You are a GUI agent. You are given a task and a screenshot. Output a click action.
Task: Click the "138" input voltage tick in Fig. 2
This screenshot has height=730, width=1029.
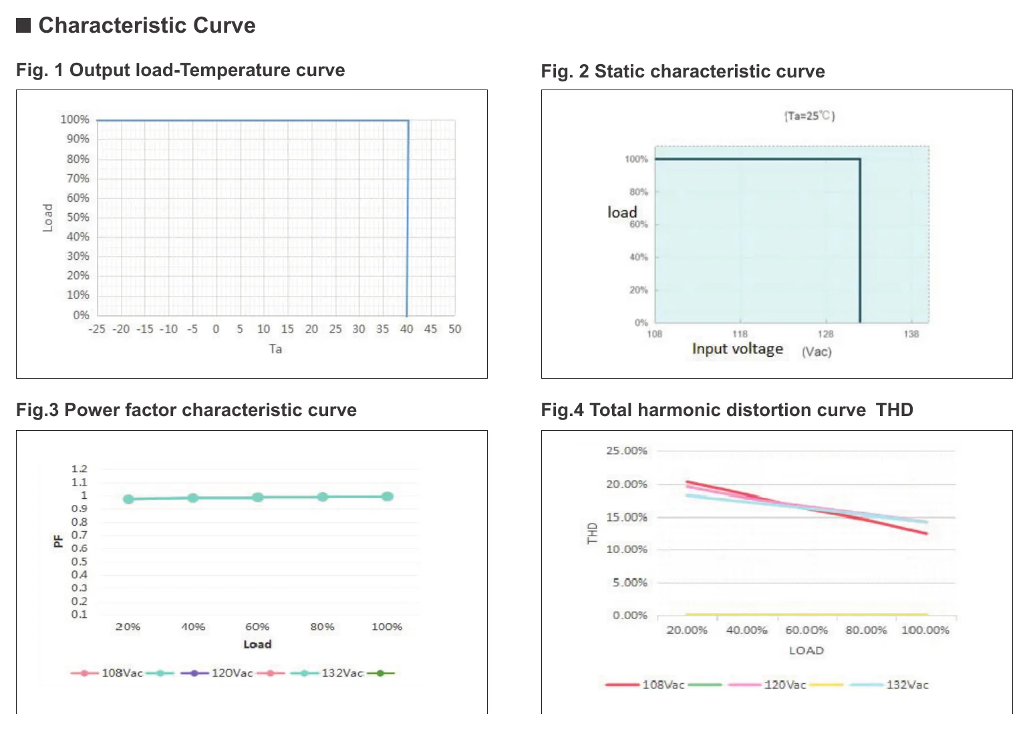click(x=911, y=334)
